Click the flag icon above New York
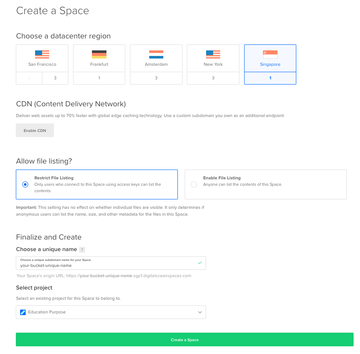The height and width of the screenshot is (354, 360). [213, 54]
